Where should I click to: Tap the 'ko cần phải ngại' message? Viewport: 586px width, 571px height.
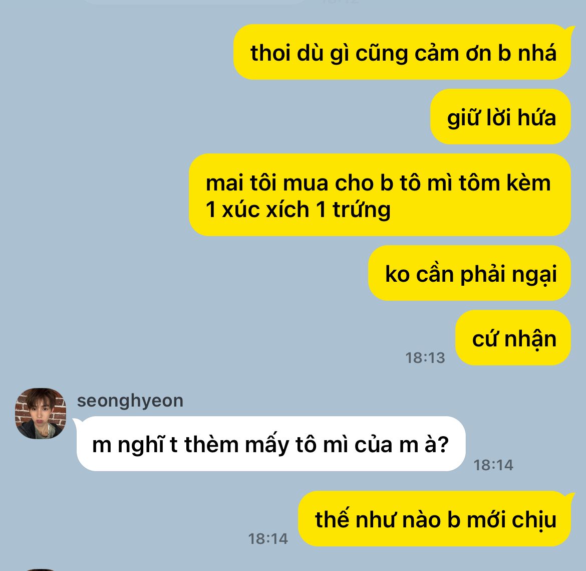(470, 273)
